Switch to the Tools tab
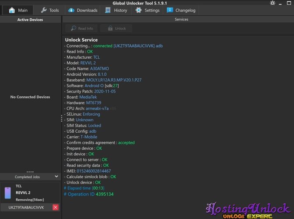The image size is (294, 219). tap(50, 10)
